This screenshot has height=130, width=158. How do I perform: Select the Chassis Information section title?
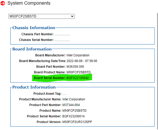pyautogui.click(x=34, y=28)
